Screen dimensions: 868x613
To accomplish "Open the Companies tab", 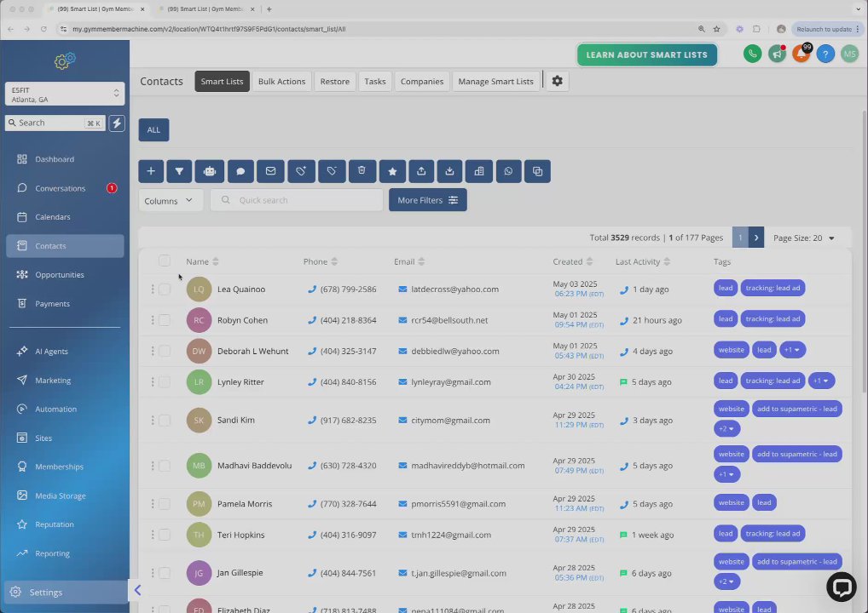I will [422, 81].
